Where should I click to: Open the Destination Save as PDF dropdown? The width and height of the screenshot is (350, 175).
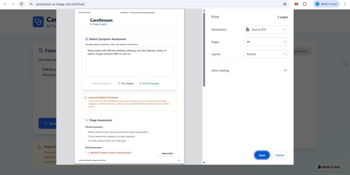[266, 29]
